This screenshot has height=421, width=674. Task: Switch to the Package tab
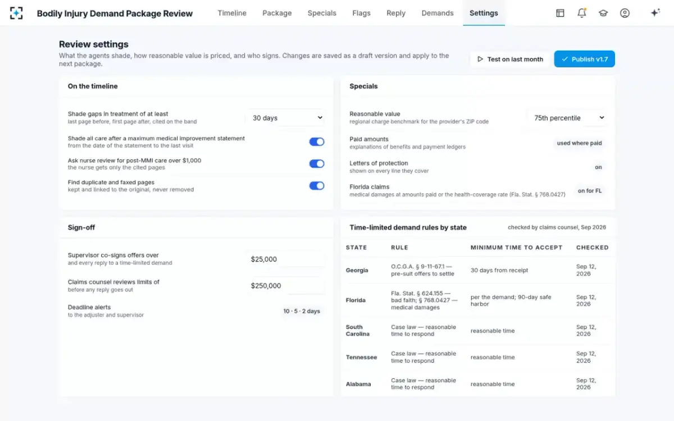(x=277, y=13)
